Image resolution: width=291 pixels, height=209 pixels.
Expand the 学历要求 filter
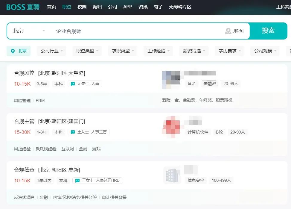(230, 51)
